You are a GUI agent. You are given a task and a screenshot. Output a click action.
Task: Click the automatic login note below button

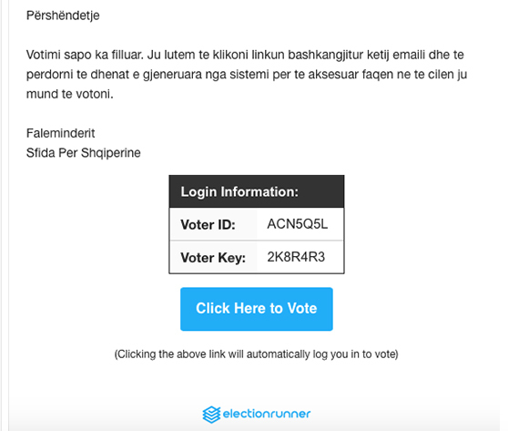(256, 354)
